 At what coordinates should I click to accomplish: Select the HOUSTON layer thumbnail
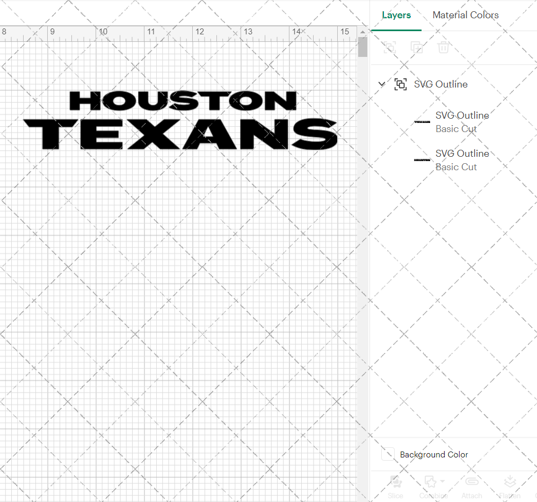point(422,160)
